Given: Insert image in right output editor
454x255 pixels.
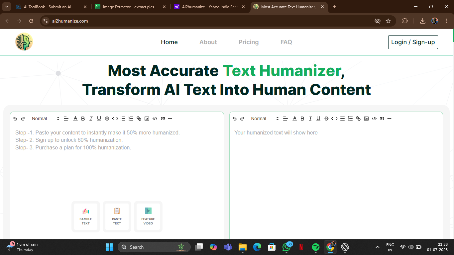Looking at the screenshot, I should click(366, 119).
